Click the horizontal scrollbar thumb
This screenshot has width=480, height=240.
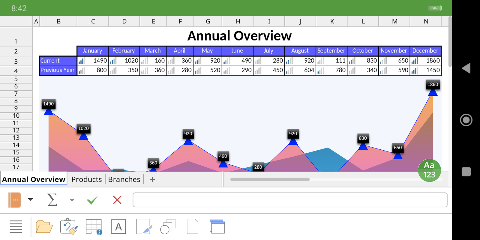(x=270, y=179)
